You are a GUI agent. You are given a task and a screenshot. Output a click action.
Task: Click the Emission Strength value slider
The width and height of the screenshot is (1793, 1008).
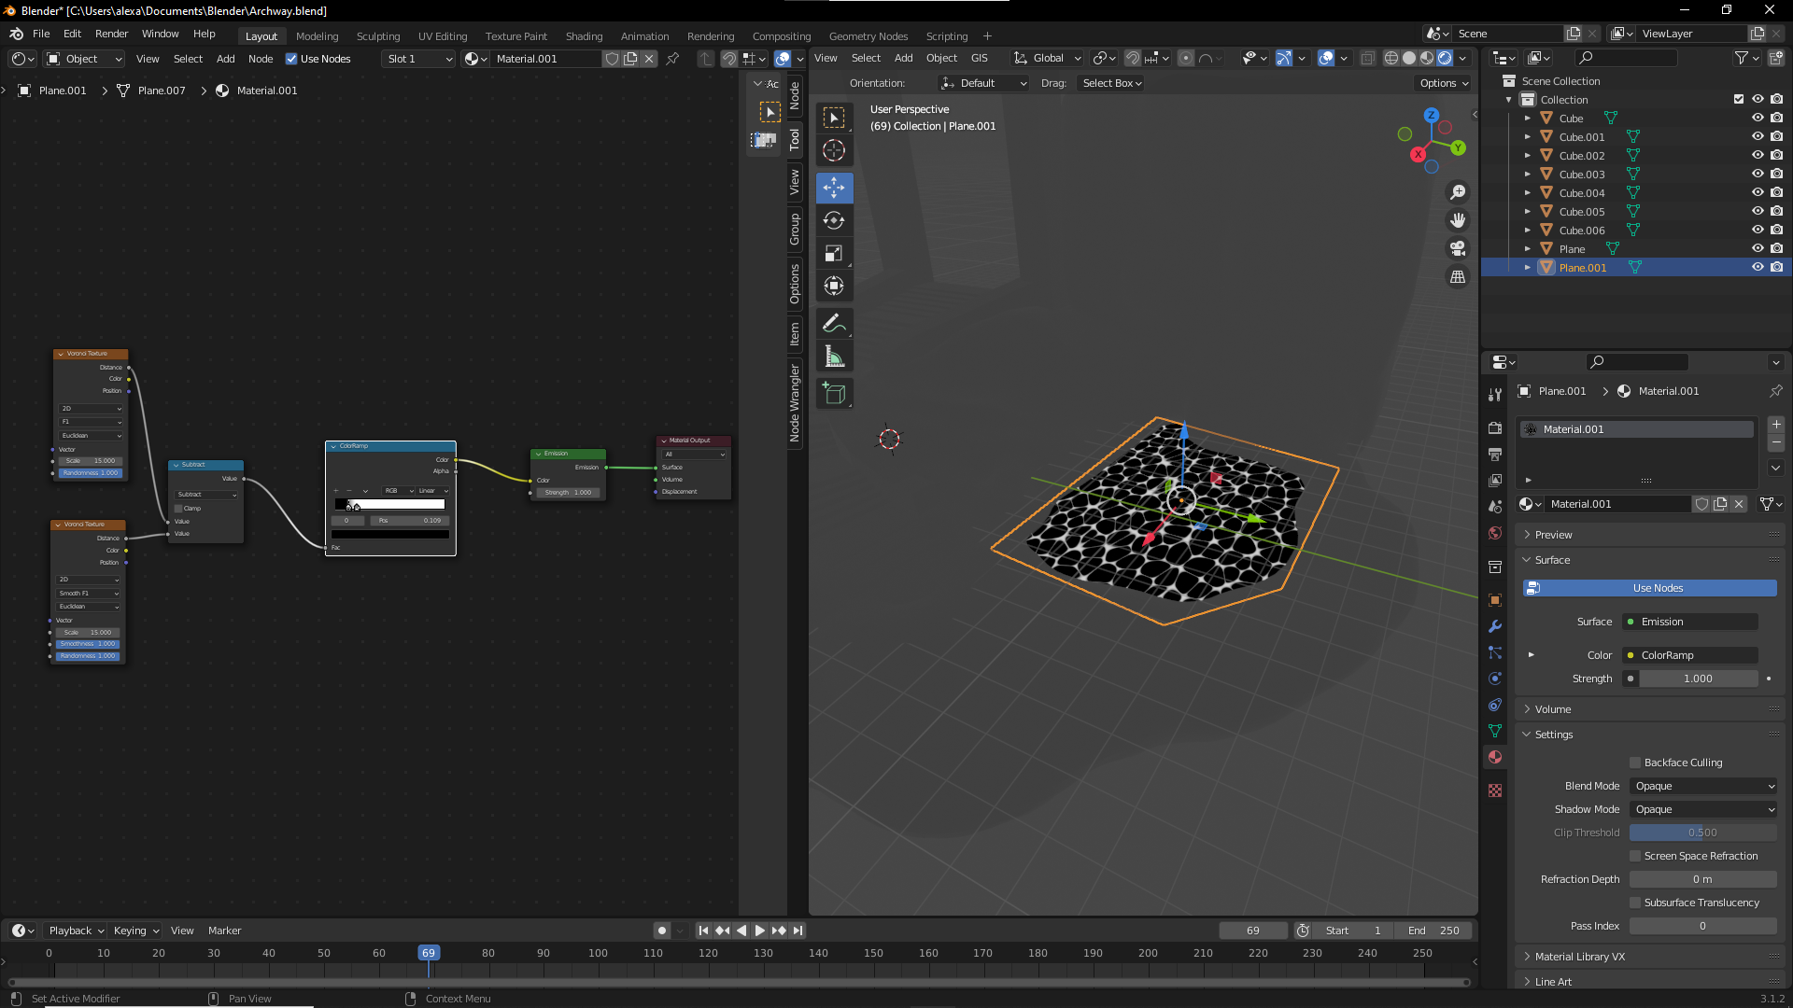(1698, 679)
